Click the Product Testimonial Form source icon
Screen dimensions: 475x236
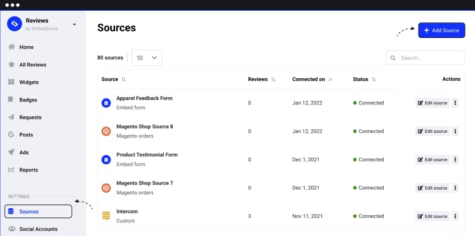(106, 160)
